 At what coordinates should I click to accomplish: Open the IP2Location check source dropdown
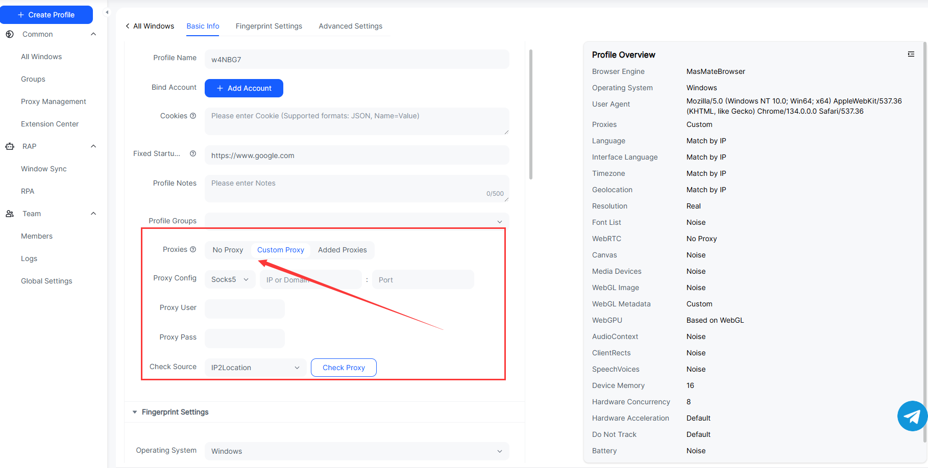(x=255, y=368)
